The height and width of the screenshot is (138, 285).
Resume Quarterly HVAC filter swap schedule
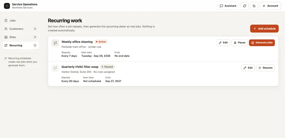tap(265, 68)
